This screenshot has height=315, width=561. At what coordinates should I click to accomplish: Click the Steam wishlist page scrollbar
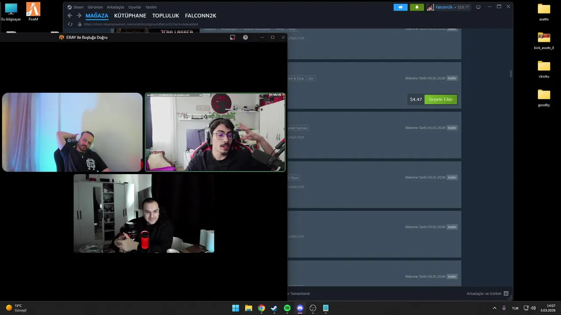(x=511, y=73)
